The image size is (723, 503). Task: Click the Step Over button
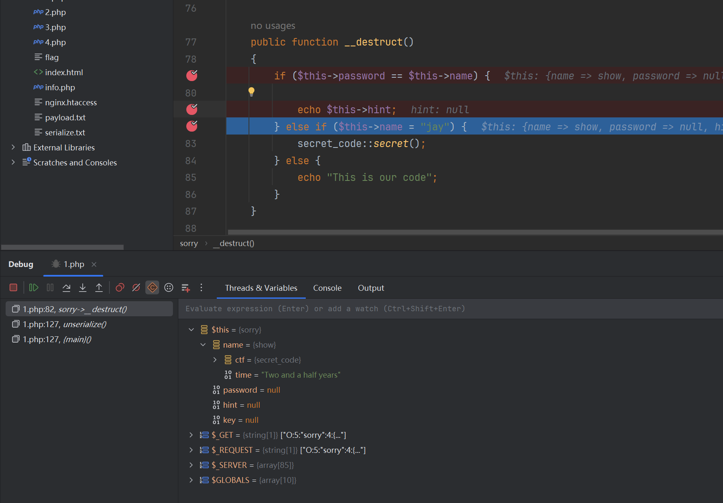pos(66,287)
